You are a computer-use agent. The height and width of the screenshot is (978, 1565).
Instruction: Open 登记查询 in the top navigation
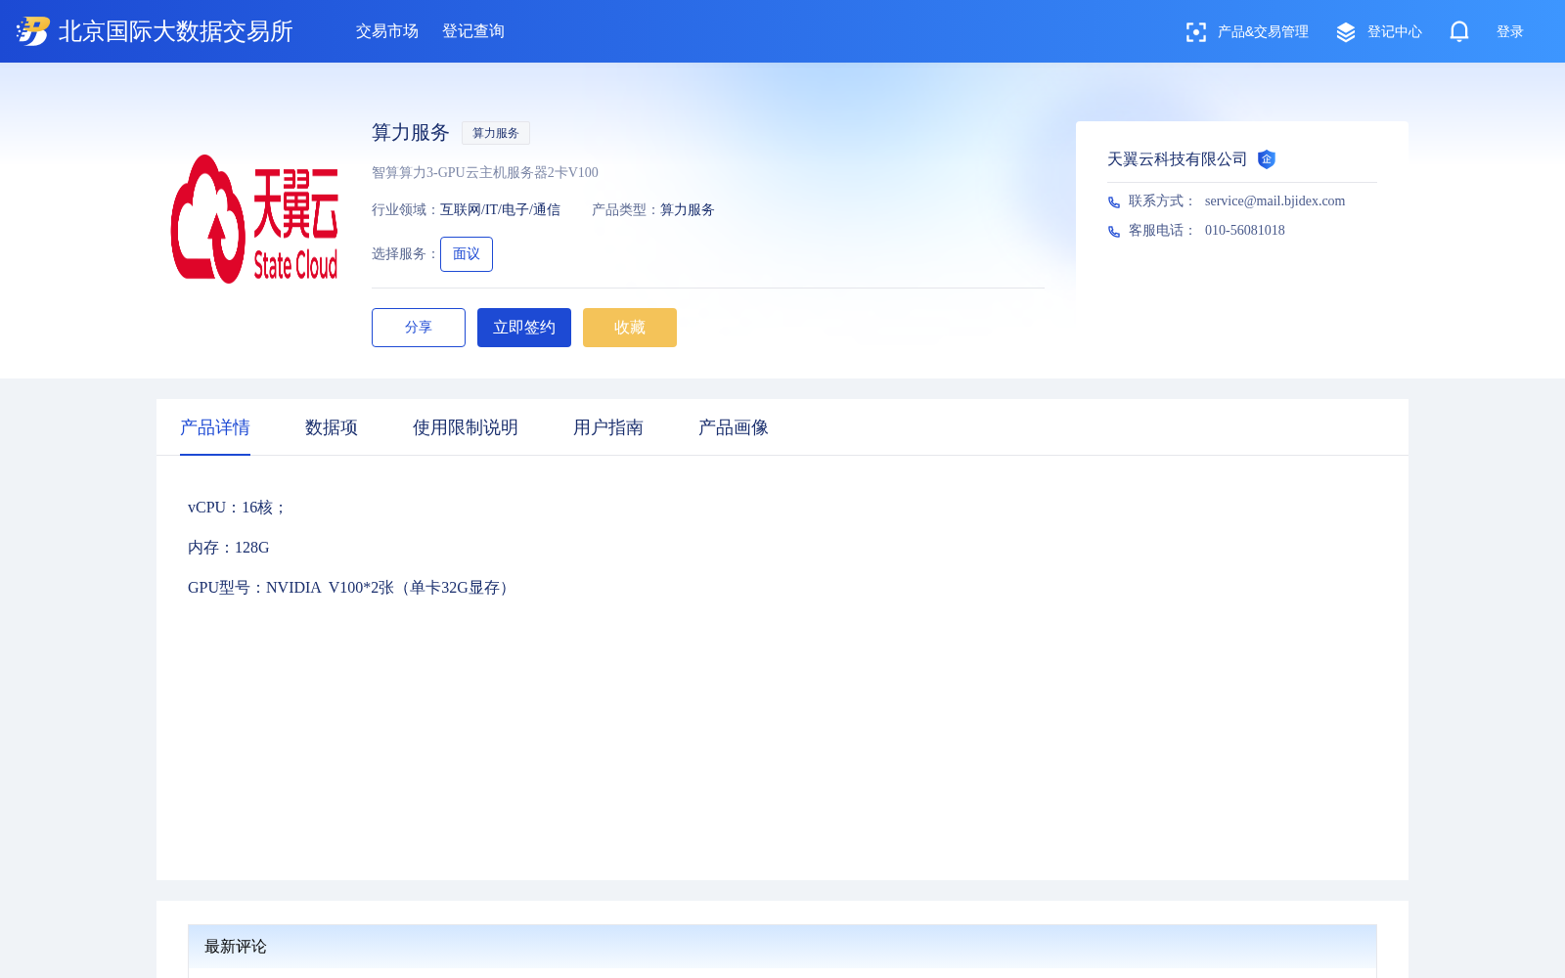click(473, 31)
